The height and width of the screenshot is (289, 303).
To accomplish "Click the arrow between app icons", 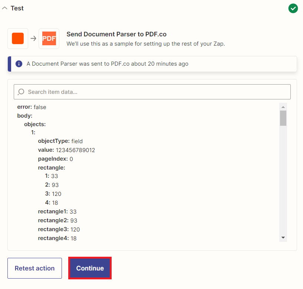I will pos(33,39).
